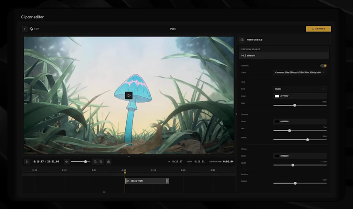The height and width of the screenshot is (209, 353).
Task: Click the Pilot title text
Action: pyautogui.click(x=173, y=29)
